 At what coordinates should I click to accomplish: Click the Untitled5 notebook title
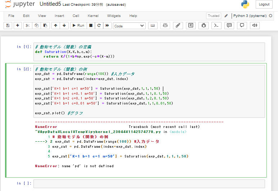pyautogui.click(x=50, y=4)
